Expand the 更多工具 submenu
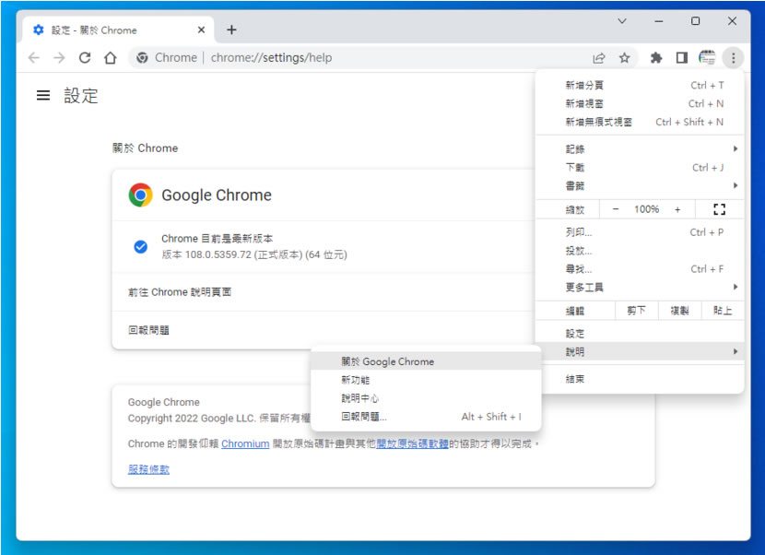 click(x=640, y=287)
